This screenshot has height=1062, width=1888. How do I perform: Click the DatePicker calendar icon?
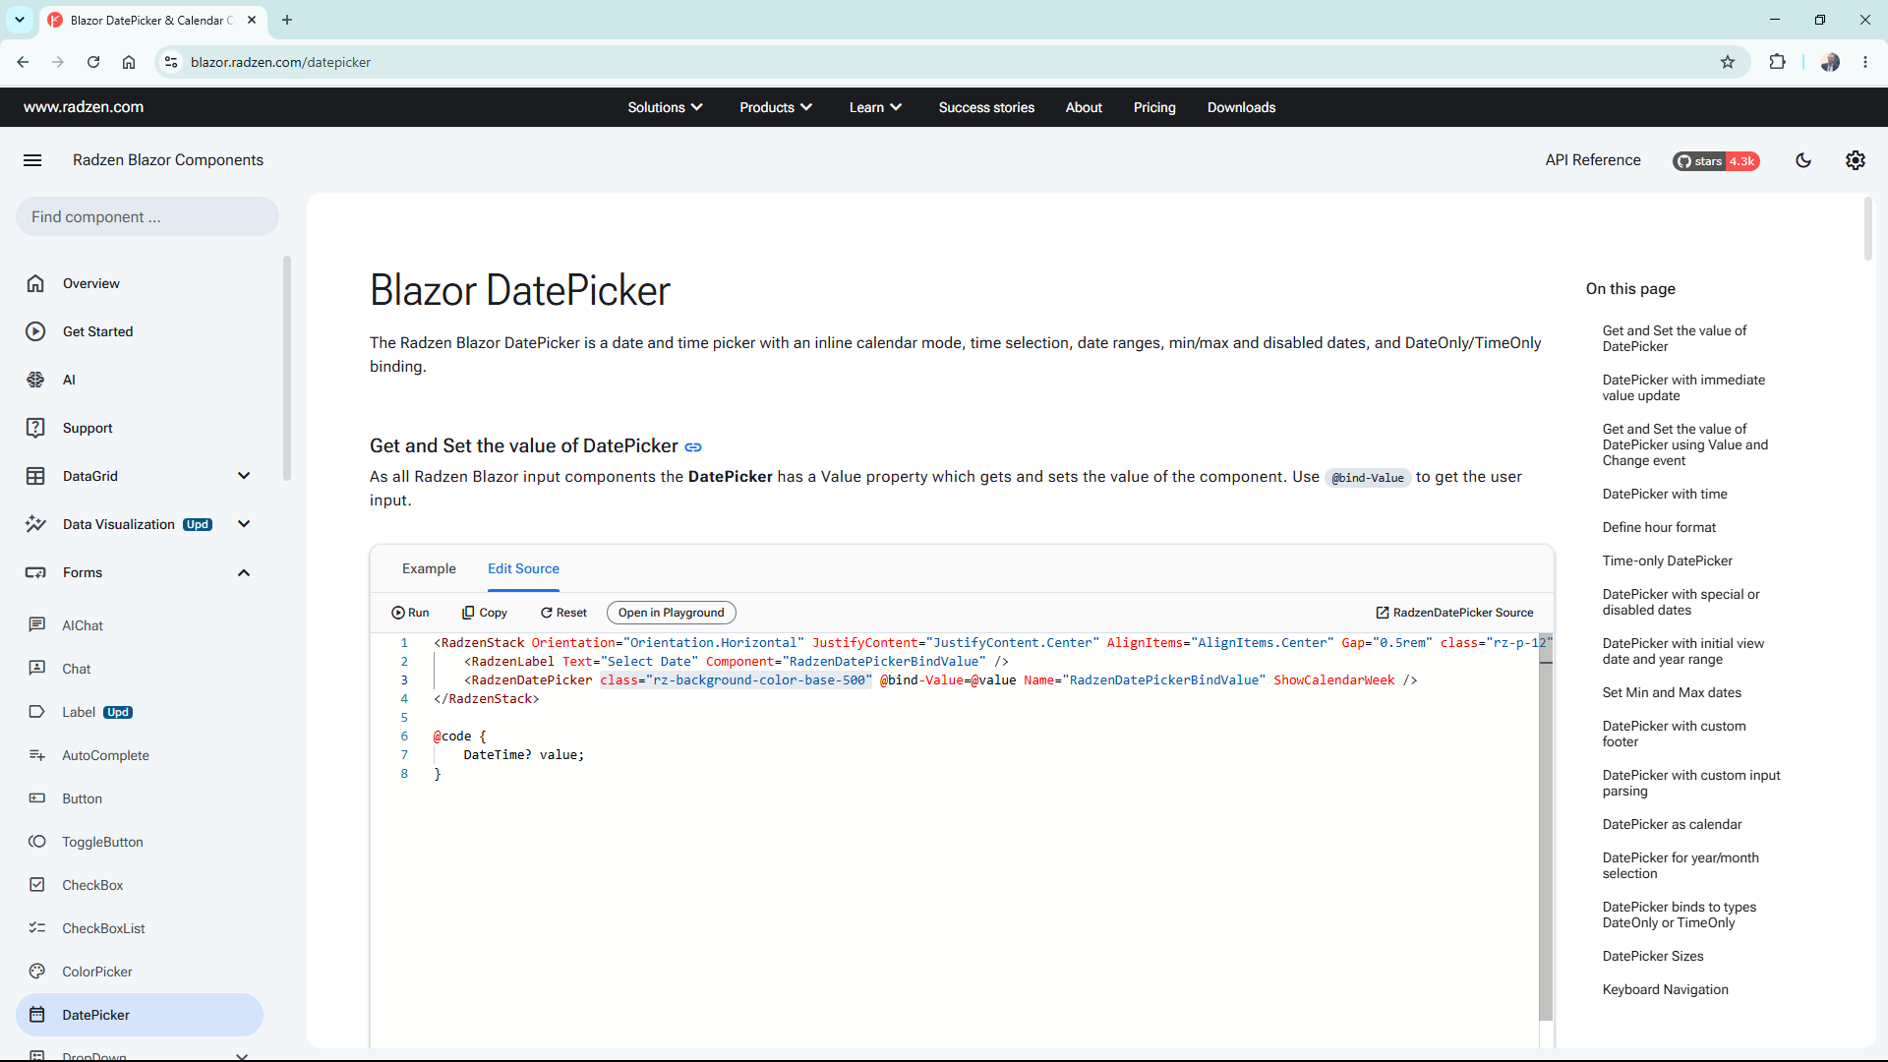(37, 1015)
